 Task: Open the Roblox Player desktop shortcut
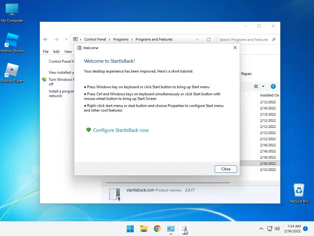pos(12,73)
